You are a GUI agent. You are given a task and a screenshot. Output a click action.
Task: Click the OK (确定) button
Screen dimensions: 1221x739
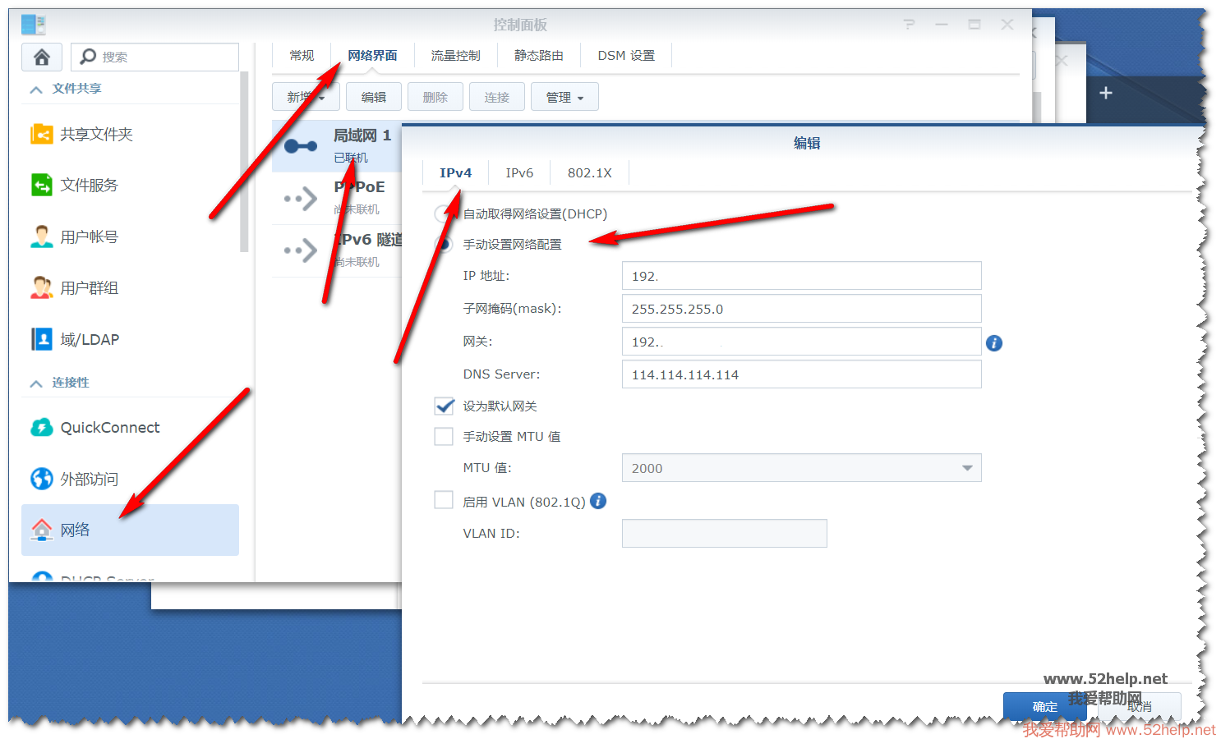[x=1044, y=706]
